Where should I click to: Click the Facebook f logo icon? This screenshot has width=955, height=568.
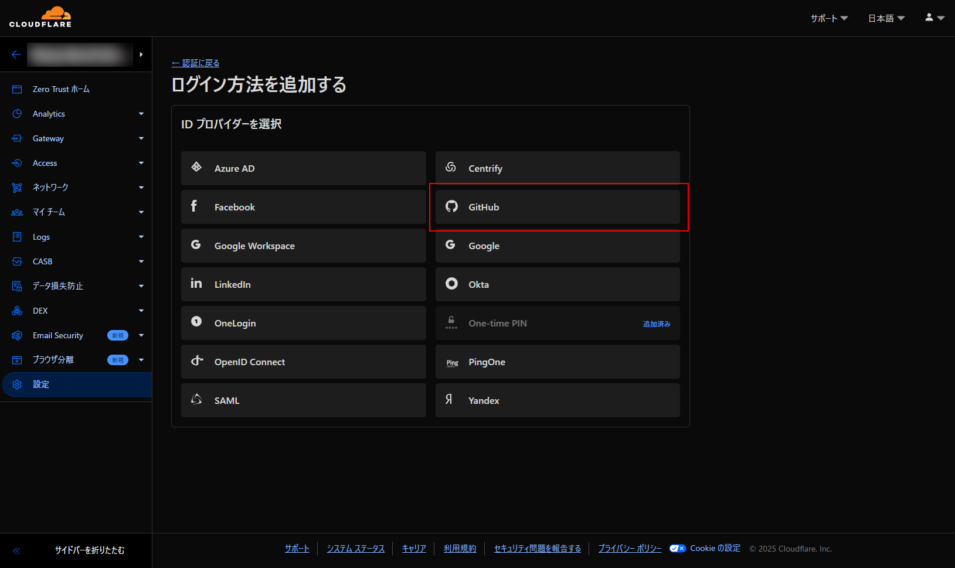pos(194,206)
